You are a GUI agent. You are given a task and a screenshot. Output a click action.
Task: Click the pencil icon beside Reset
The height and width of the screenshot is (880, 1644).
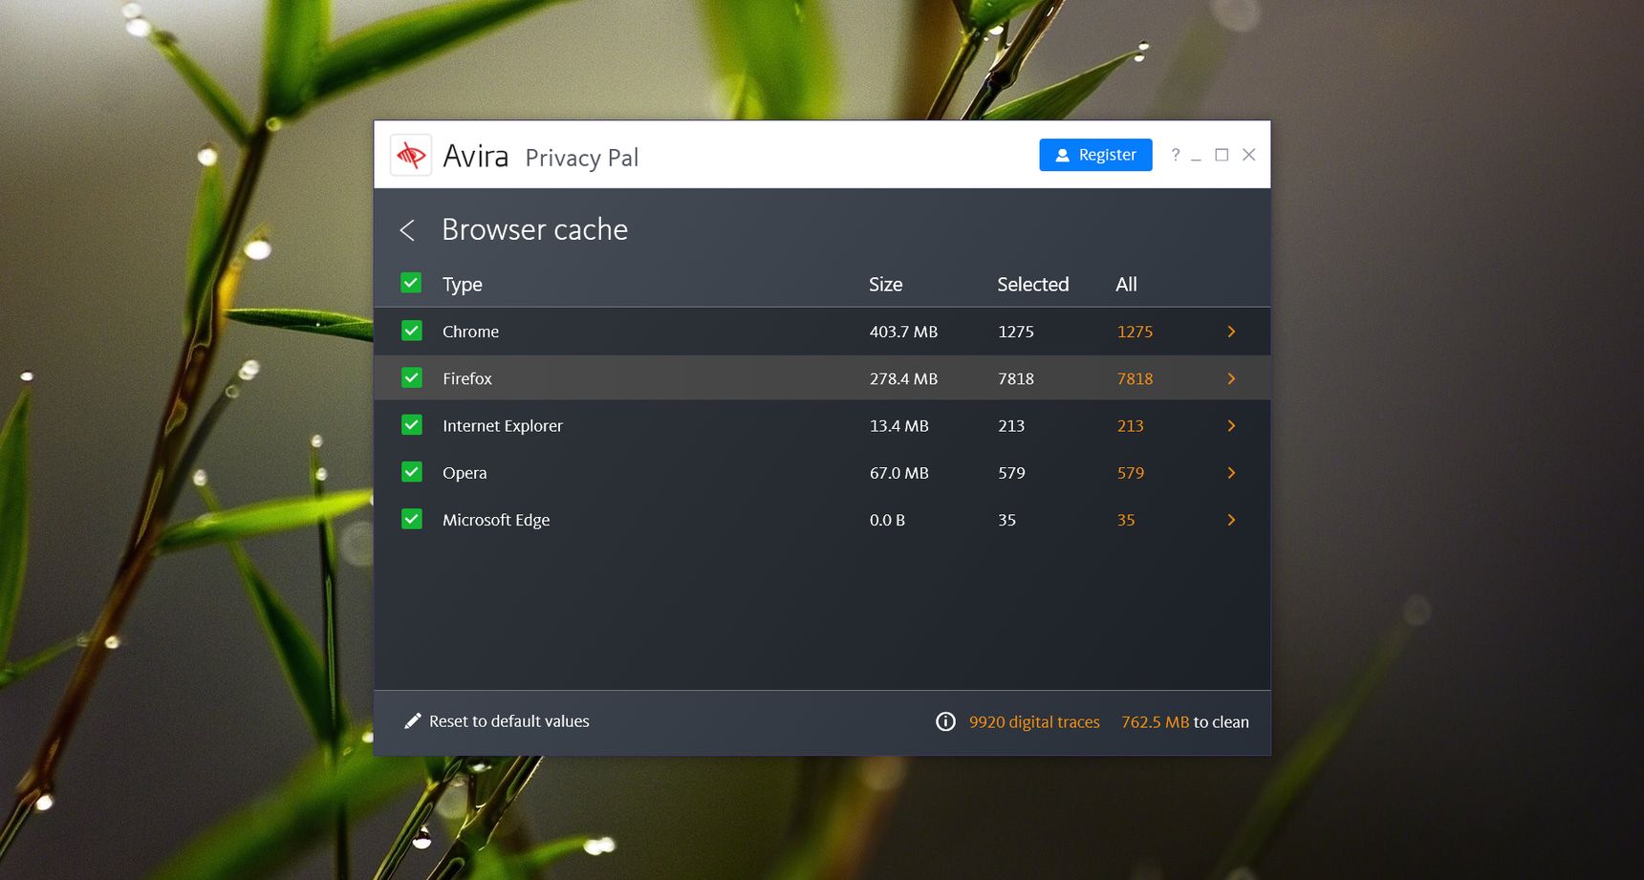click(413, 721)
